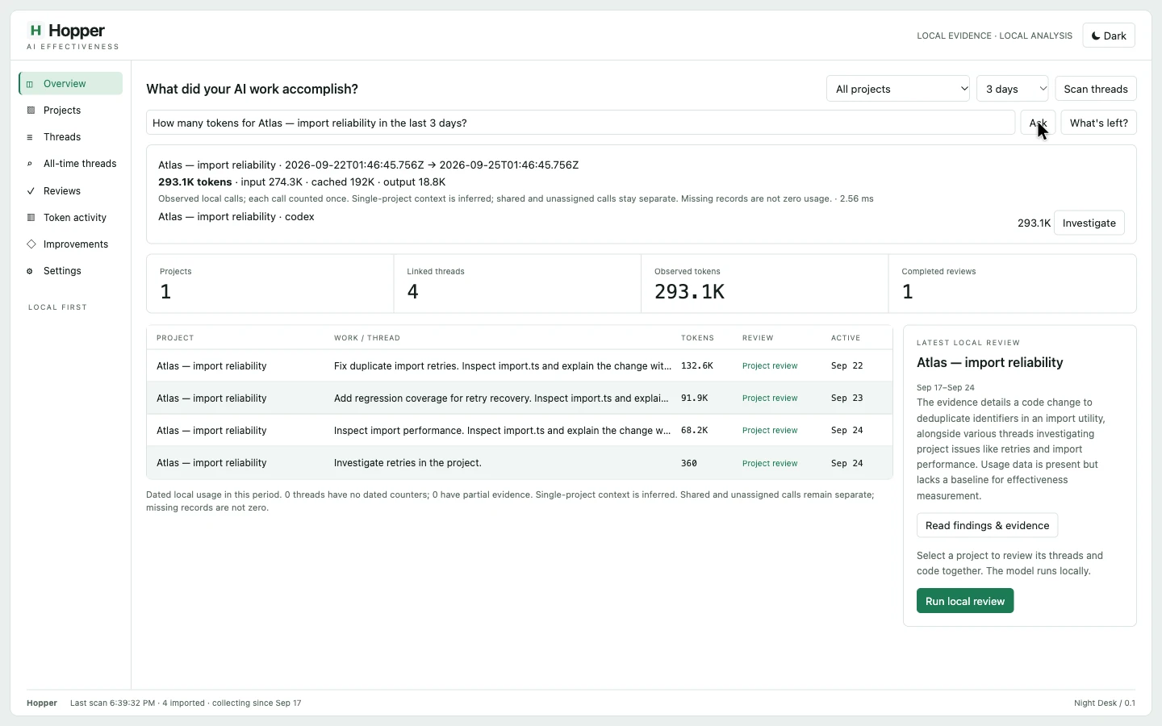Screen dimensions: 1162x726
Task: Open the Projects menu label
Action: click(62, 111)
